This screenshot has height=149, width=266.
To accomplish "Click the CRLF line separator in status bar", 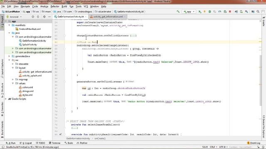I will (x=213, y=147).
